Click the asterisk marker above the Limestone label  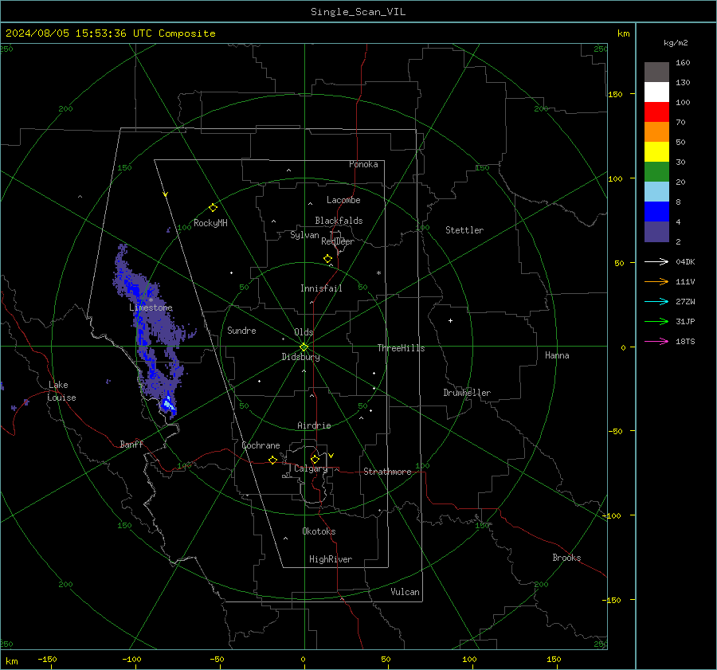click(x=151, y=300)
